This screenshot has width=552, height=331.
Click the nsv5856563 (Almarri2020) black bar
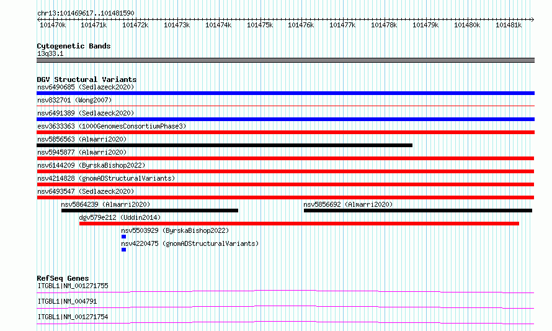225,145
